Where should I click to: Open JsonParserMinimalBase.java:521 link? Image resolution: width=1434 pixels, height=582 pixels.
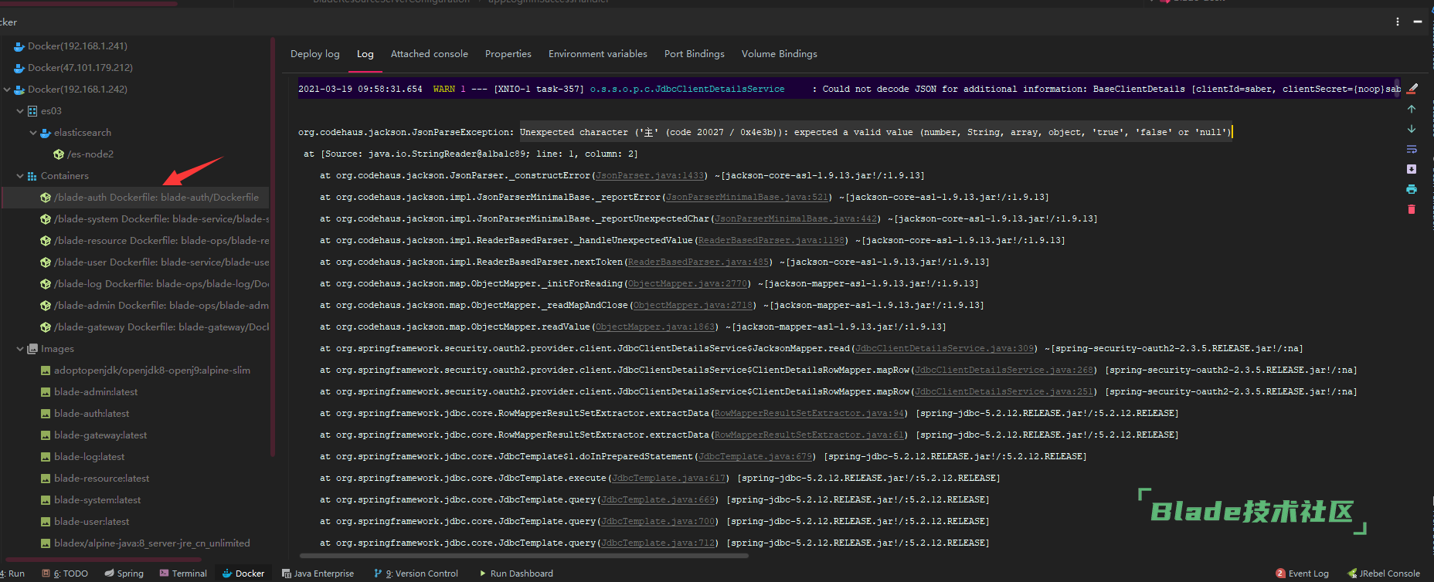[x=747, y=198]
